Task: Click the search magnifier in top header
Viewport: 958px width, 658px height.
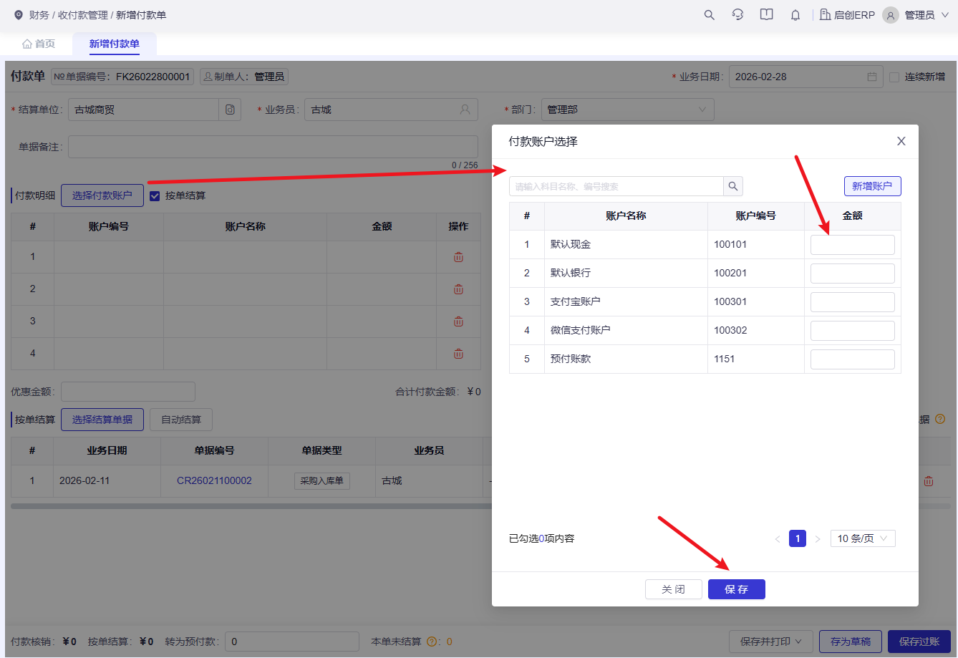Action: click(710, 15)
